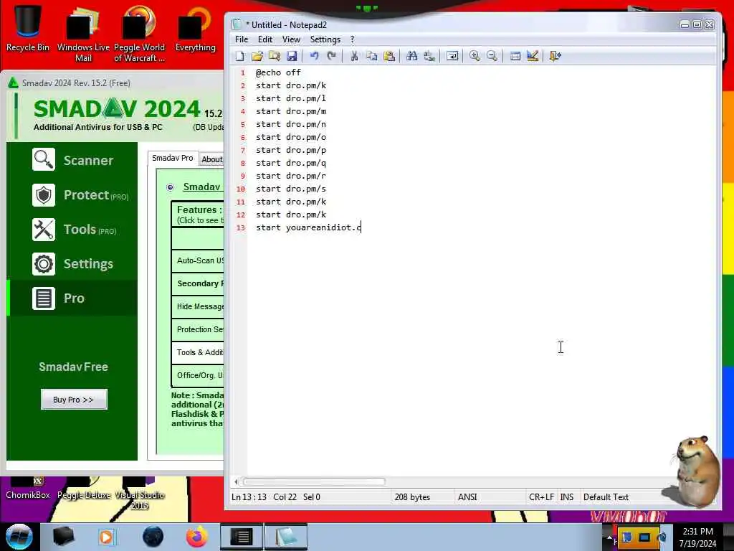Viewport: 734px width, 551px height.
Task: Click the taskbar clock showing 2:31 PM
Action: (698, 537)
